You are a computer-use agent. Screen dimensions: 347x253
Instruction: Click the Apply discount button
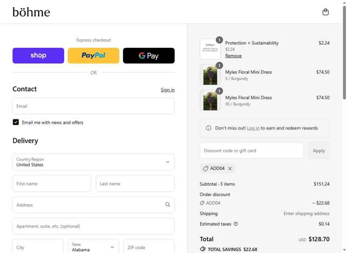319,150
